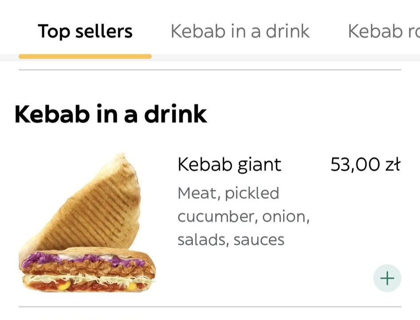
Task: Click the Kebab in a drink section heading
Action: [111, 114]
